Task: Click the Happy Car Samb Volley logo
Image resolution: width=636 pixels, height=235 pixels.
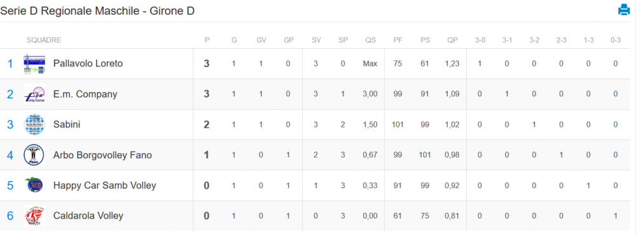Action: pyautogui.click(x=34, y=186)
